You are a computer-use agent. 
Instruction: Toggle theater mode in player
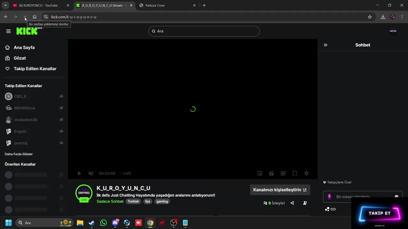click(283, 173)
